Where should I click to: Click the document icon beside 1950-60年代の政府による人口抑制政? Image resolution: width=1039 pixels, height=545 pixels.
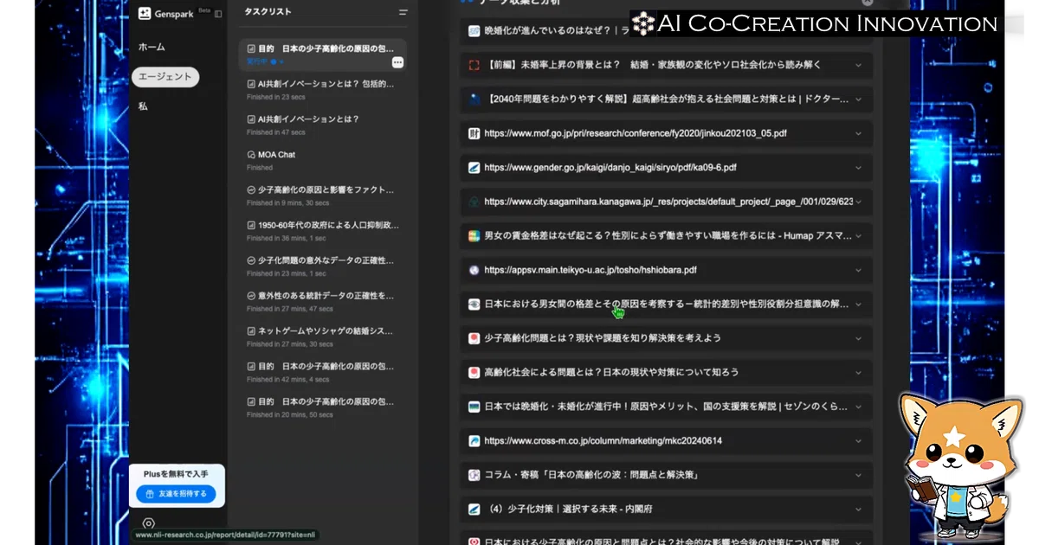coord(251,225)
